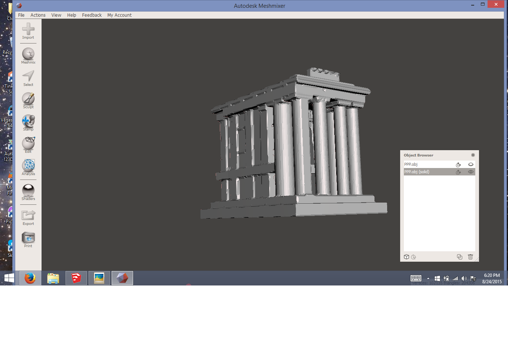
Task: Open Firefox from the taskbar
Action: coord(30,278)
